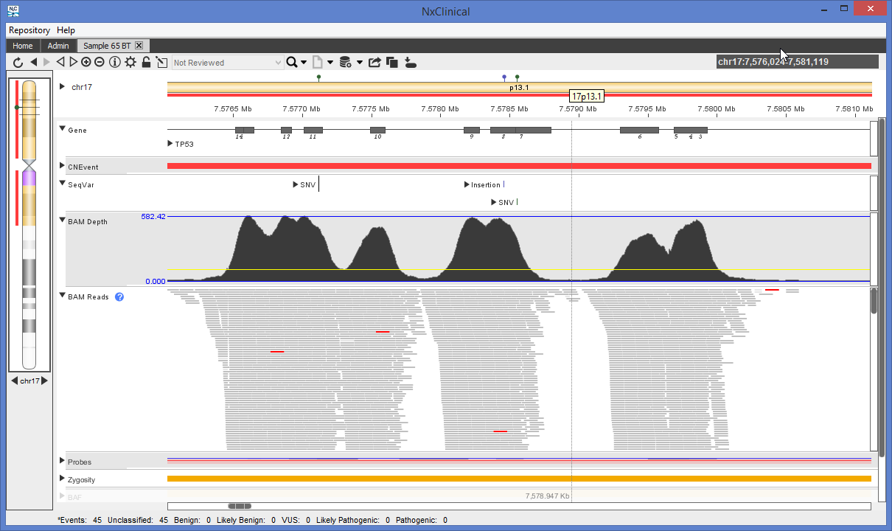Viewport: 892px width, 531px height.
Task: Click the share/export arrow icon
Action: (374, 63)
